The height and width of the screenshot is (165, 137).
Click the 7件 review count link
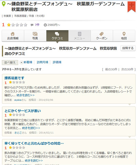37,25
